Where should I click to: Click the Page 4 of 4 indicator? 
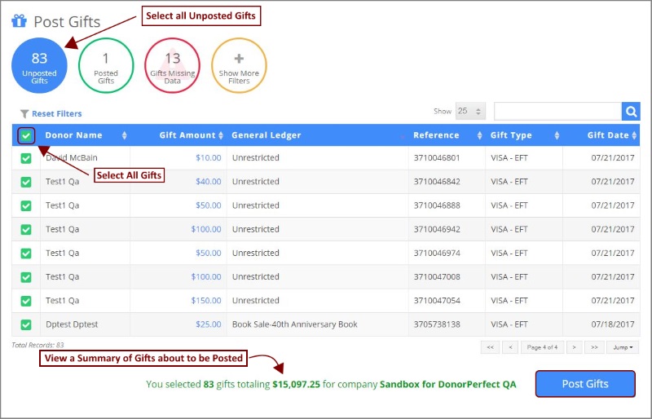542,347
